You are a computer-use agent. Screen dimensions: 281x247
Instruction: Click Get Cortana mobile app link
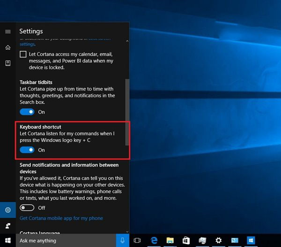pos(61,218)
